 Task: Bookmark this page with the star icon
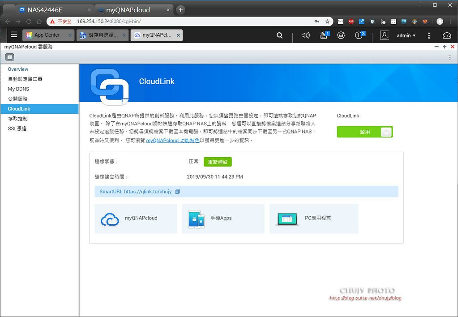[x=327, y=21]
